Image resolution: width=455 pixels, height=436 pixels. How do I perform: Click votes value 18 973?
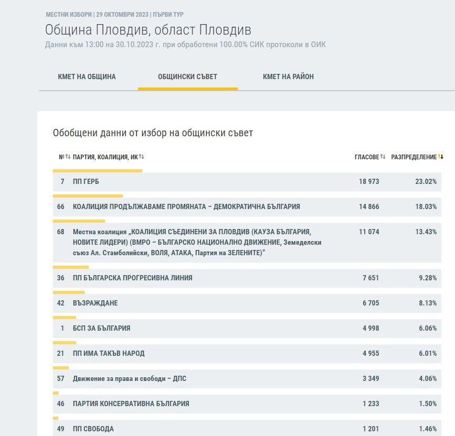coord(369,182)
